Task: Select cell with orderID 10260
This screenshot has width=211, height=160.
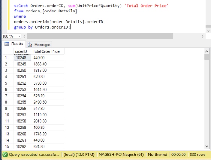Action: 22,134
